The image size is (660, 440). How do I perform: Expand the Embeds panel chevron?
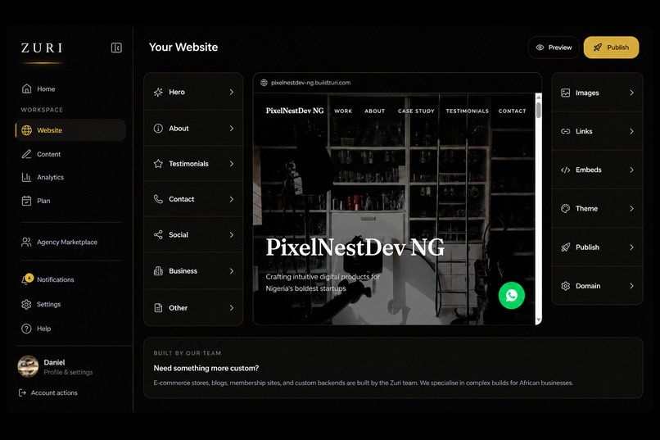click(631, 170)
